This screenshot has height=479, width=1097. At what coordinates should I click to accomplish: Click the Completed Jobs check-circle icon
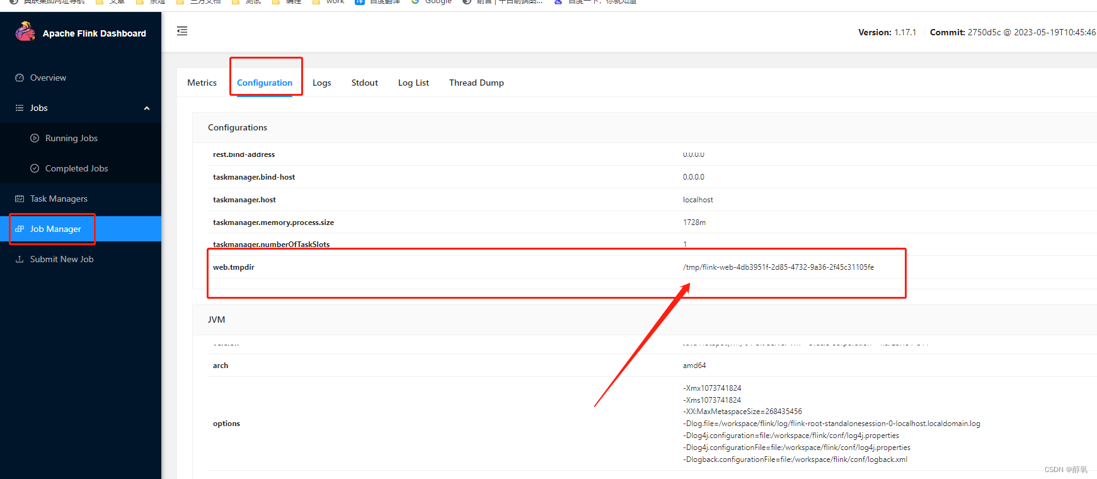pos(35,168)
